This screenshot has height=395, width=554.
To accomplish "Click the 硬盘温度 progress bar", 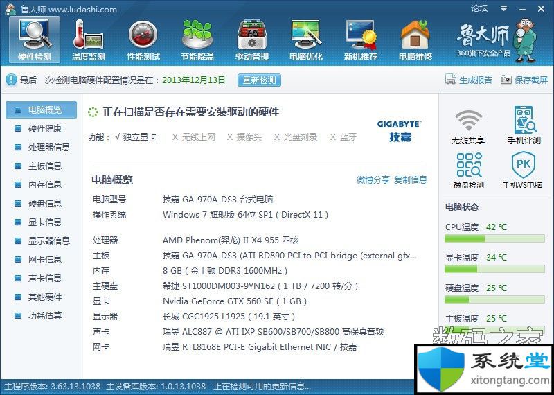I will [x=494, y=300].
